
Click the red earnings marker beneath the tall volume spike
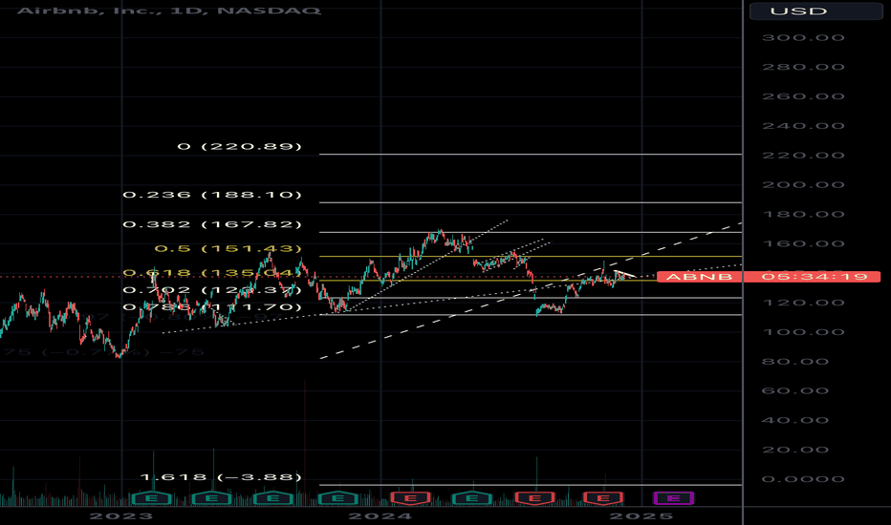(x=534, y=498)
